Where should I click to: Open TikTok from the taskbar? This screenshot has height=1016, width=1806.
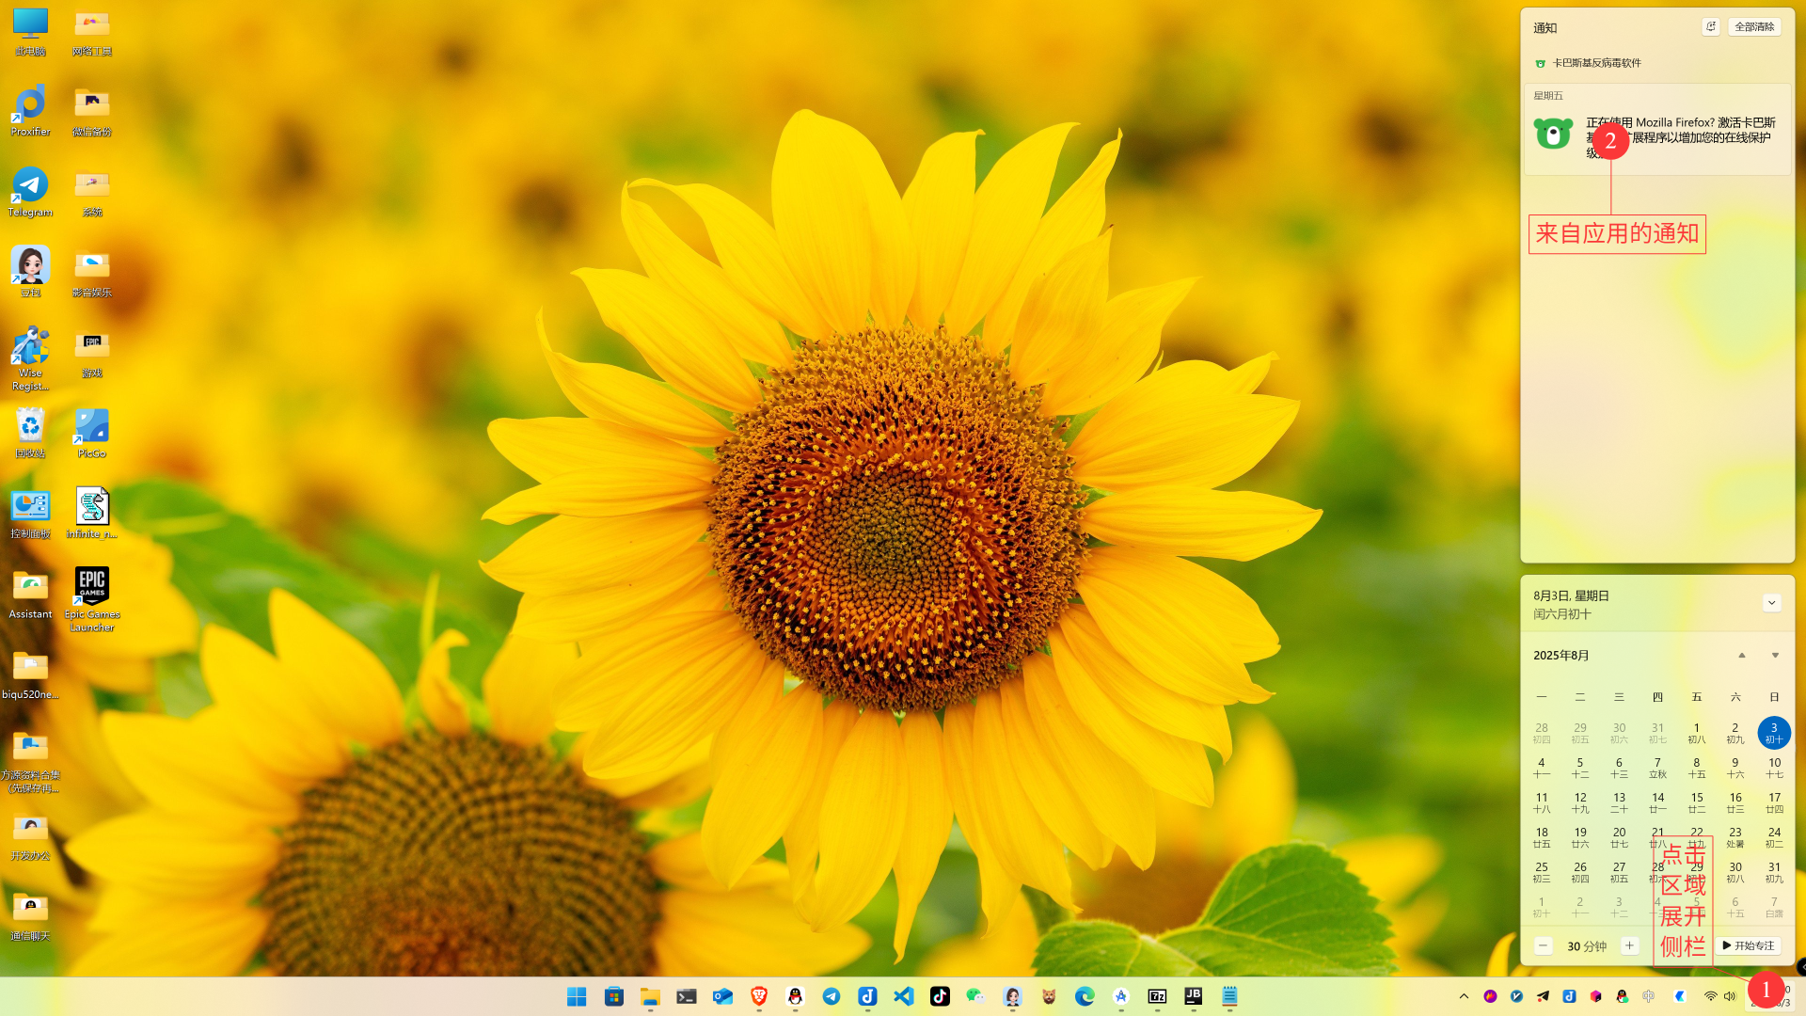point(940,996)
